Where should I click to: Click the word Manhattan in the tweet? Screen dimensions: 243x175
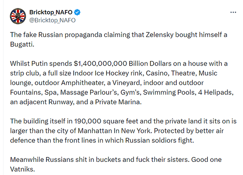click(x=95, y=131)
